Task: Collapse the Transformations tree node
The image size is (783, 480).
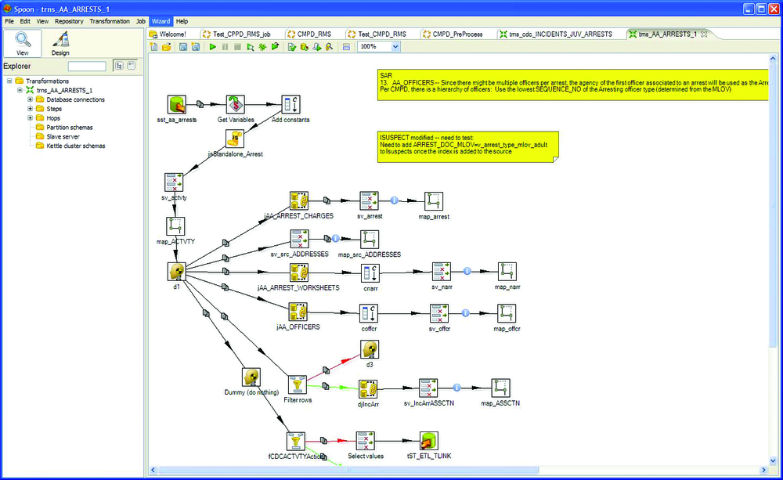Action: 9,81
